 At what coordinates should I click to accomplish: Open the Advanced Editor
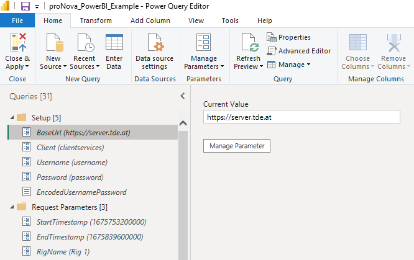298,51
